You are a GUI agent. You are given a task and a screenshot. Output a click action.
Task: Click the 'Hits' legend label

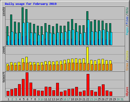[x=127, y=10]
